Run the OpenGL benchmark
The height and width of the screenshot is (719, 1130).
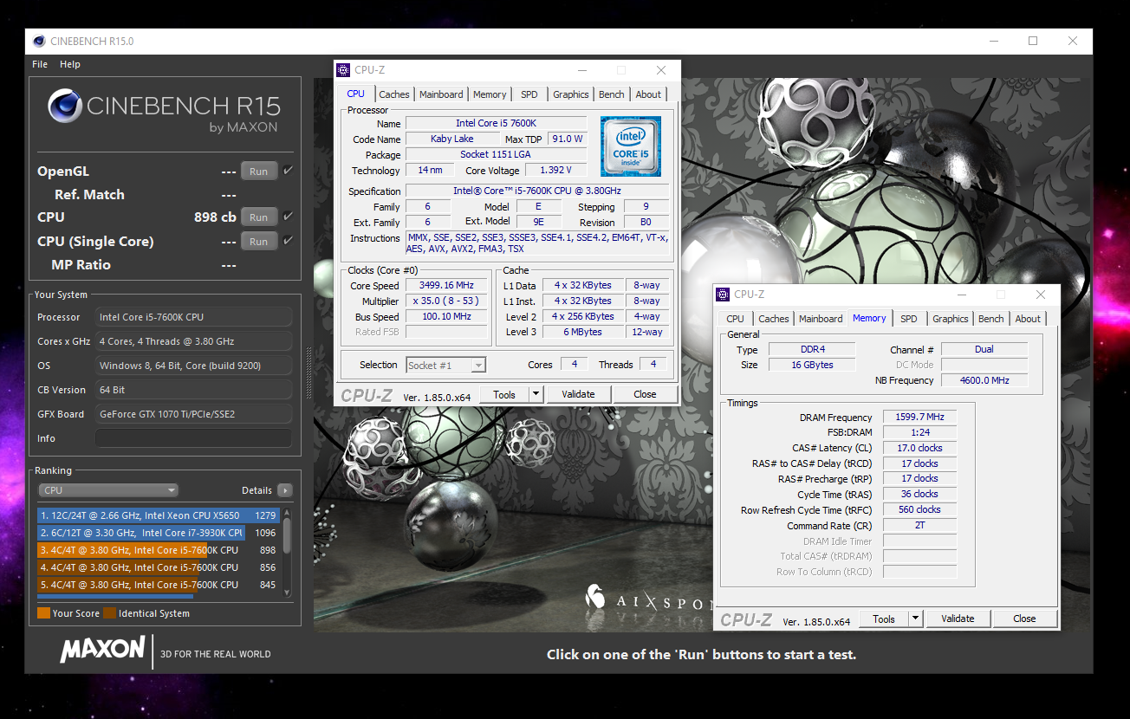(x=259, y=172)
